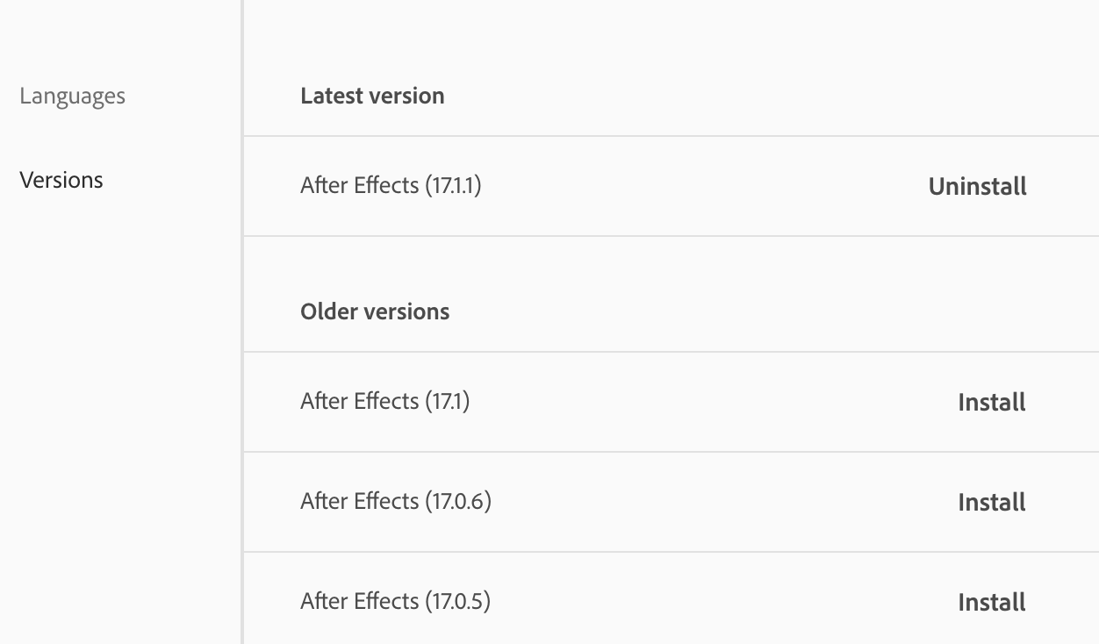
Task: Select the After Effects (17.1.1) row
Action: tap(614, 186)
